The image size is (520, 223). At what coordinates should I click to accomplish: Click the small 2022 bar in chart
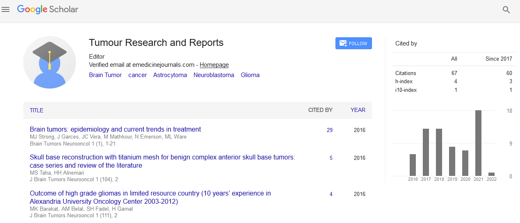491,174
